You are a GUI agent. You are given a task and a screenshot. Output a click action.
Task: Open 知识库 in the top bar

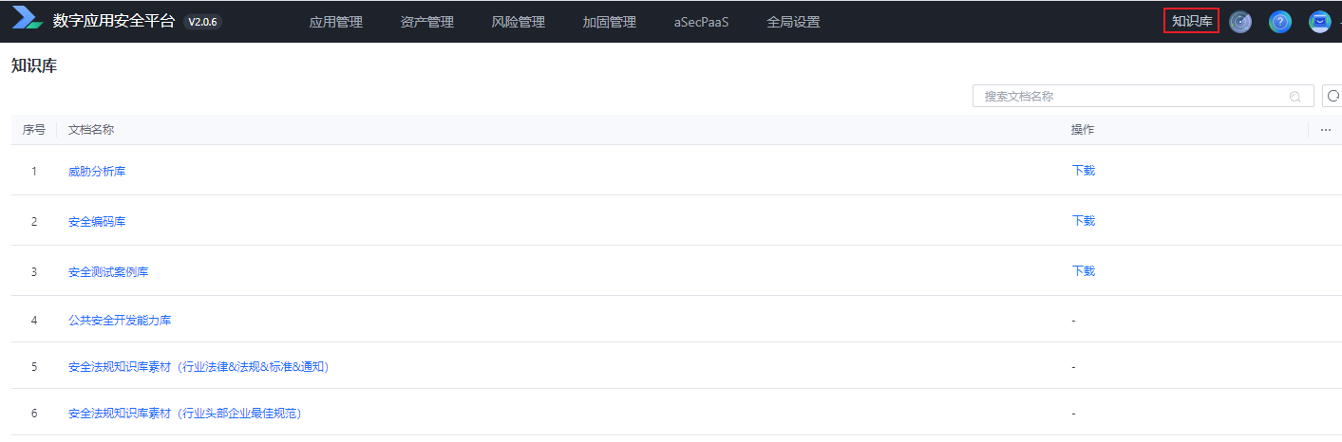(x=1192, y=21)
